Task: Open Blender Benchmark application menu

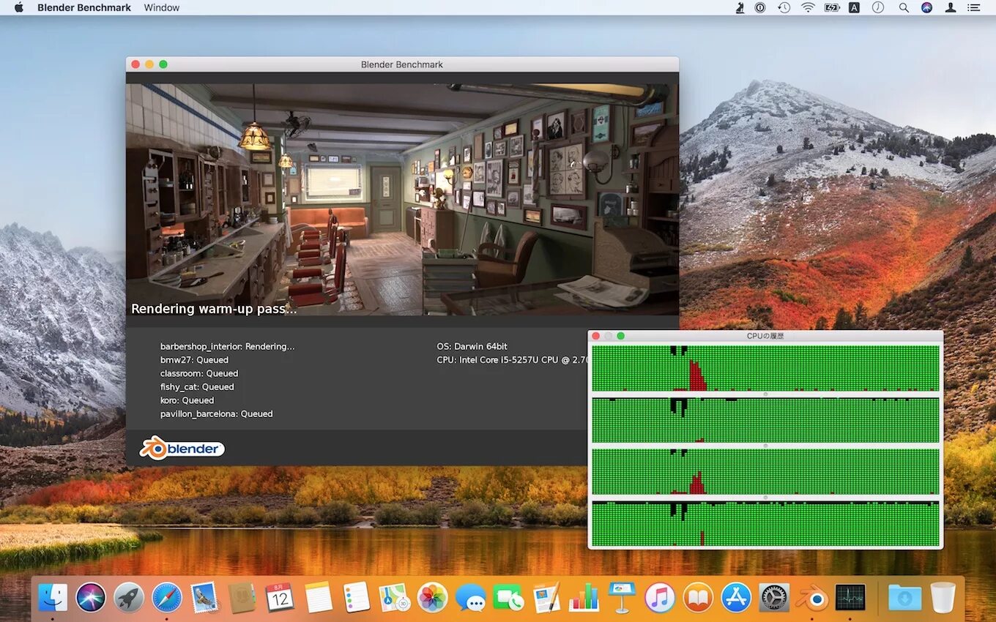Action: tap(84, 7)
